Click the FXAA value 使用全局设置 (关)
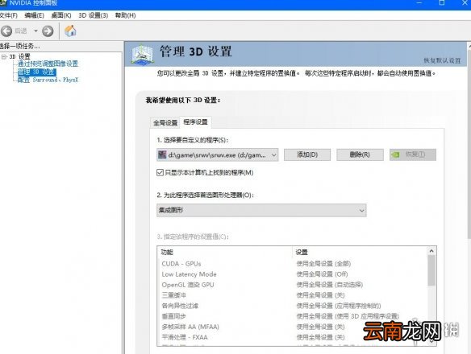This screenshot has height=354, width=471. pos(320,337)
